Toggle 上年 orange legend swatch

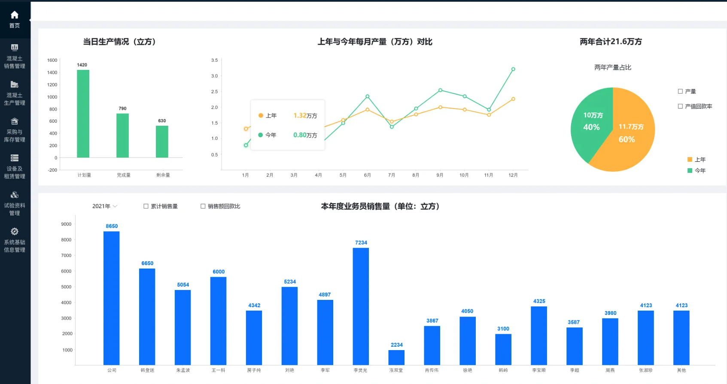[x=690, y=160]
